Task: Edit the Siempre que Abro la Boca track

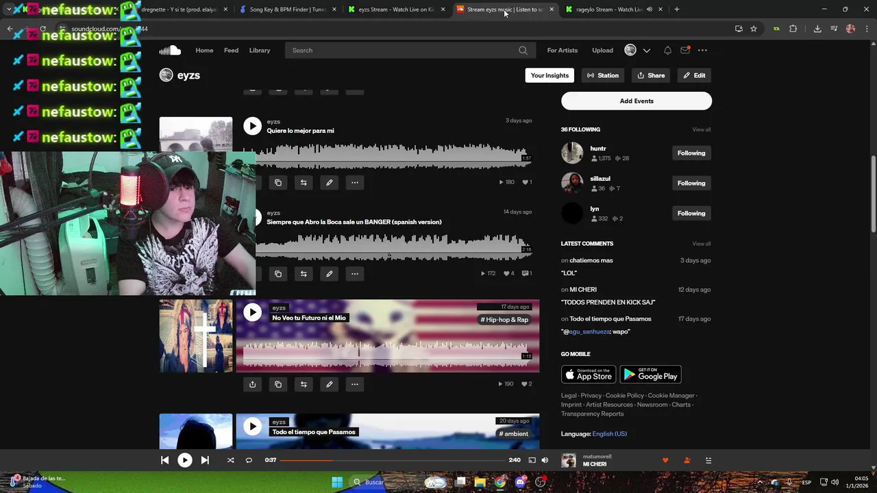Action: (329, 273)
